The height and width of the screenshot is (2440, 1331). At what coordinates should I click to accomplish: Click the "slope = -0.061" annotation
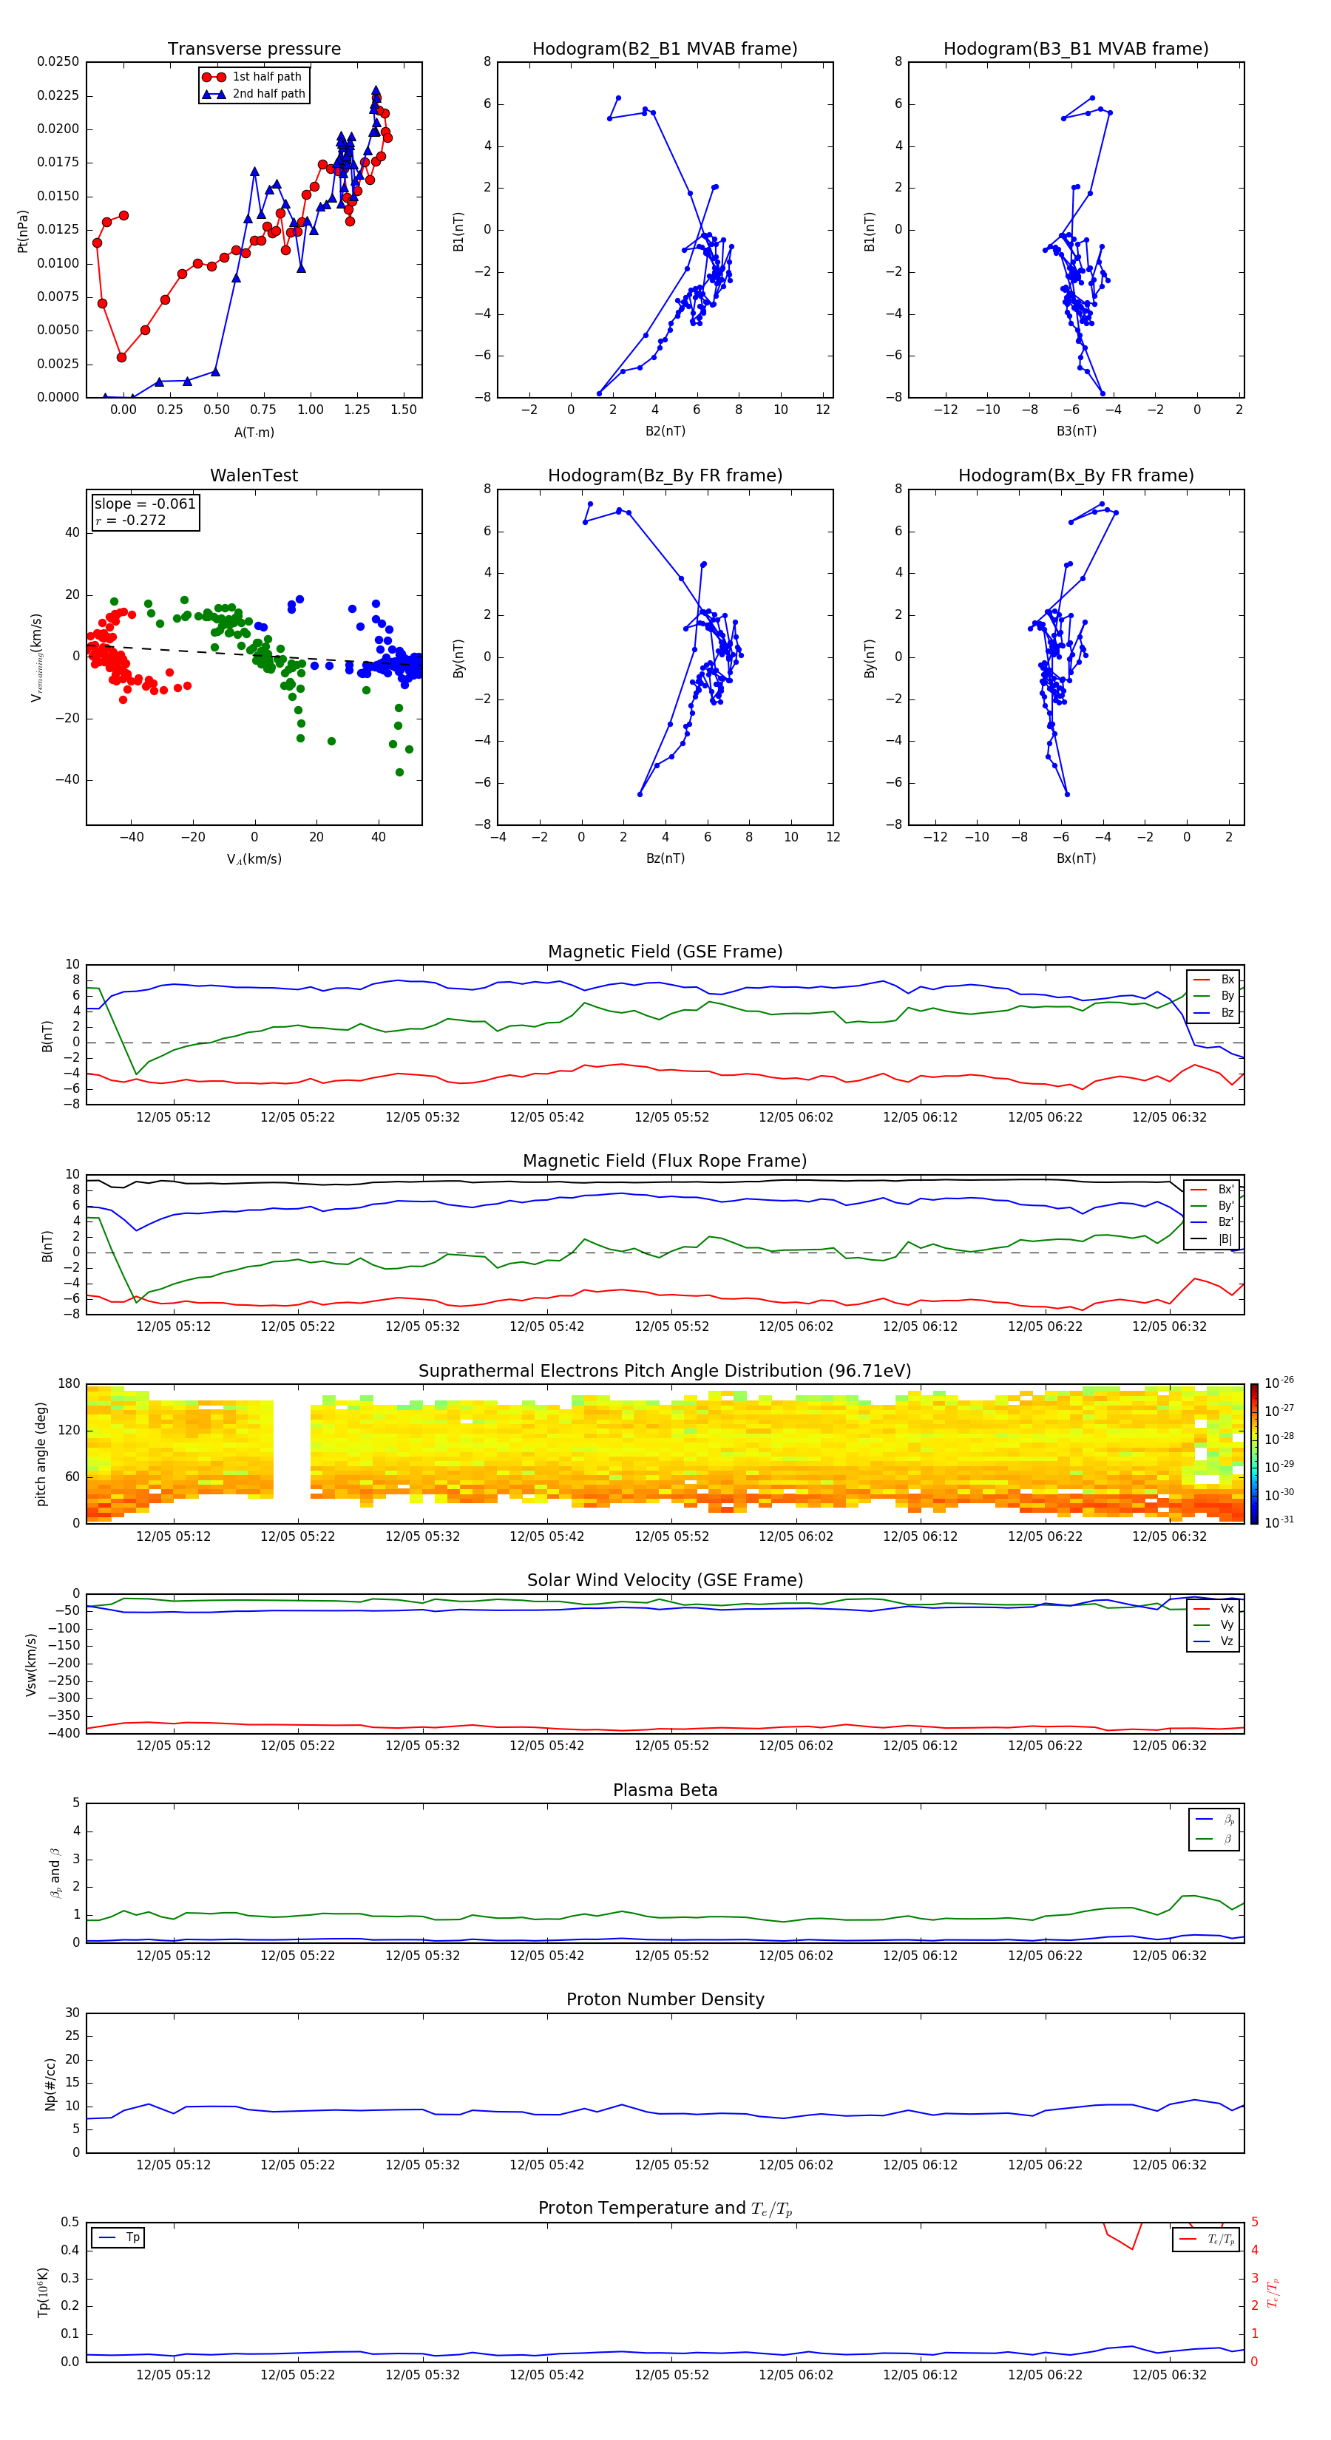click(x=145, y=504)
